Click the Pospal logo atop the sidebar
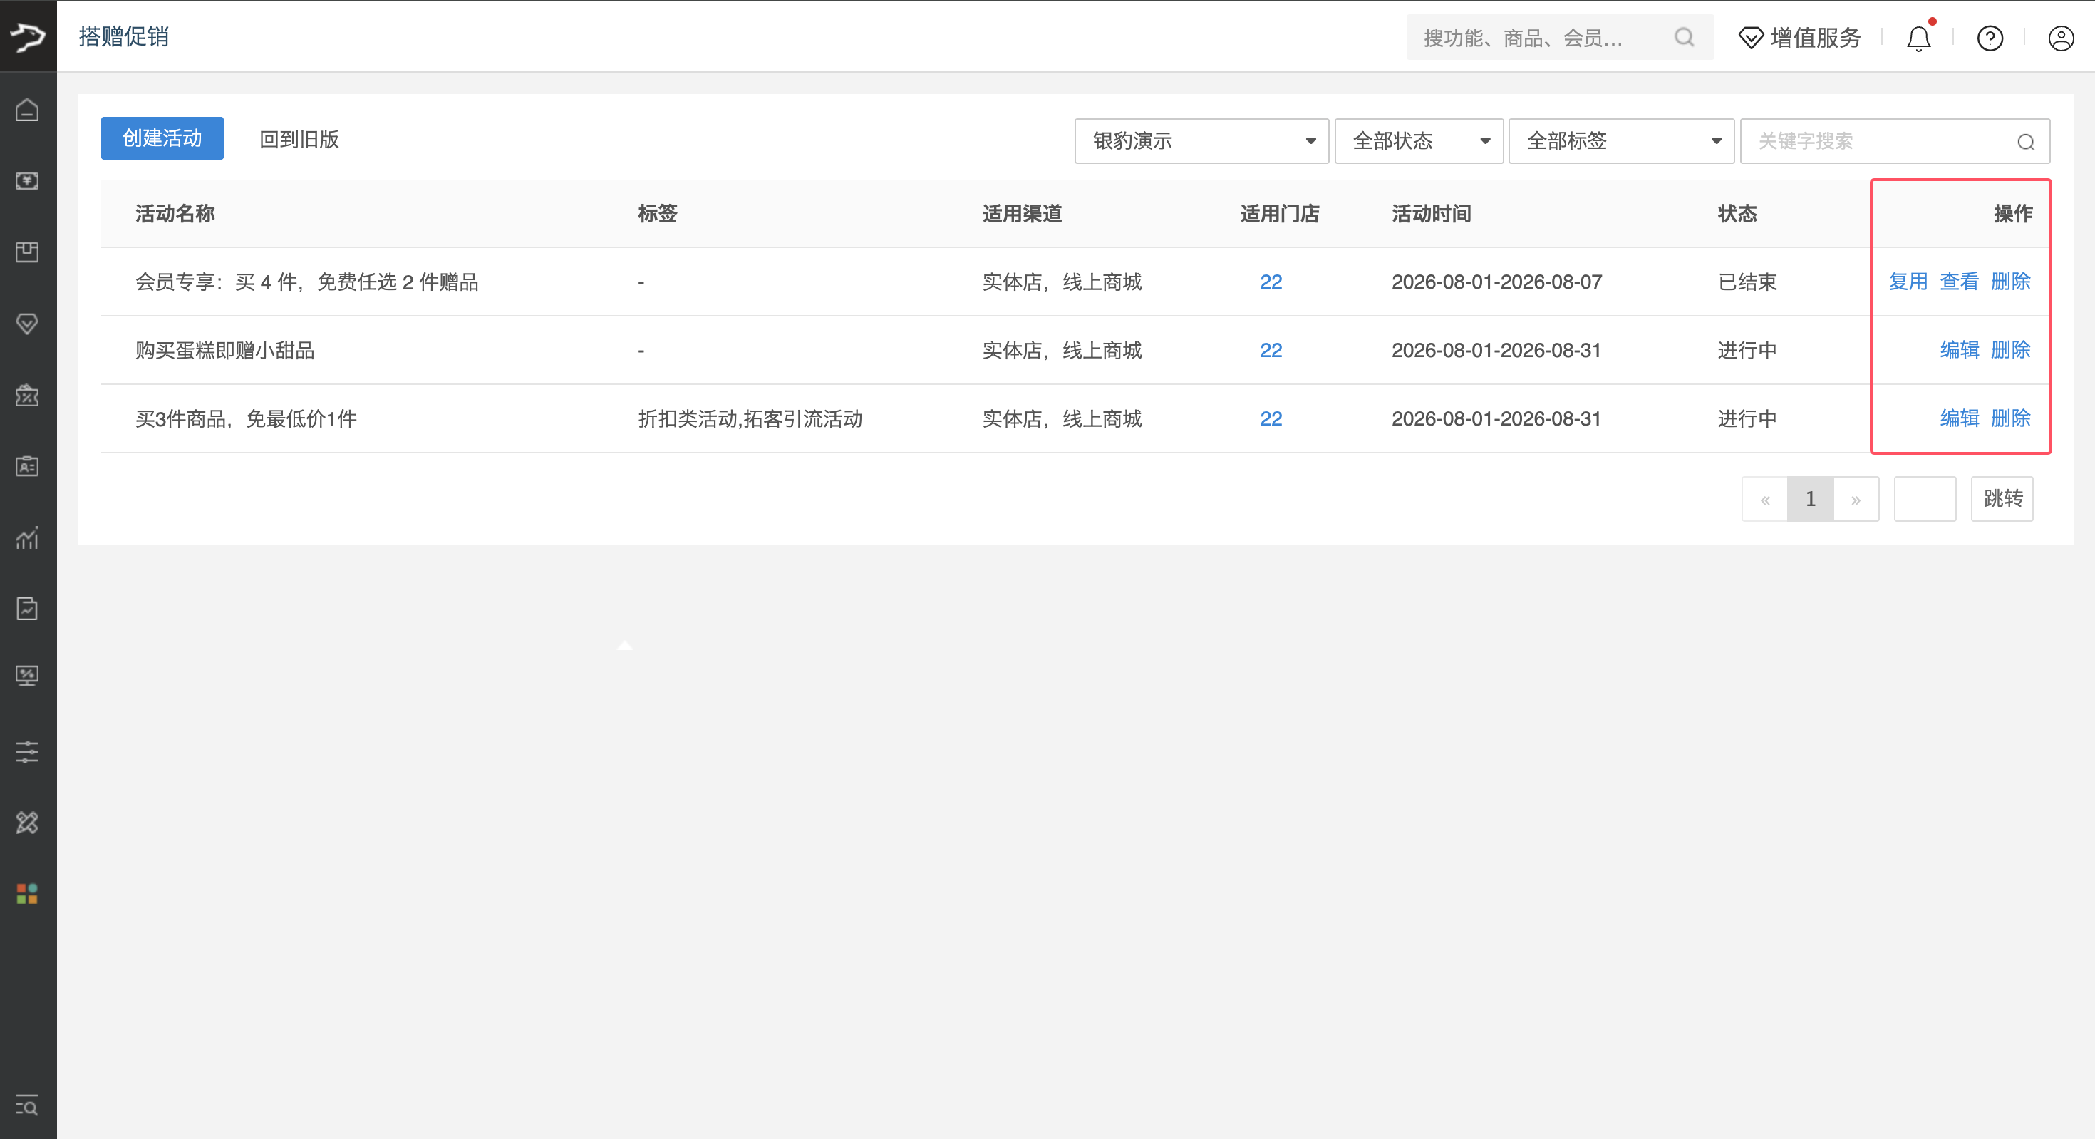 click(x=28, y=36)
